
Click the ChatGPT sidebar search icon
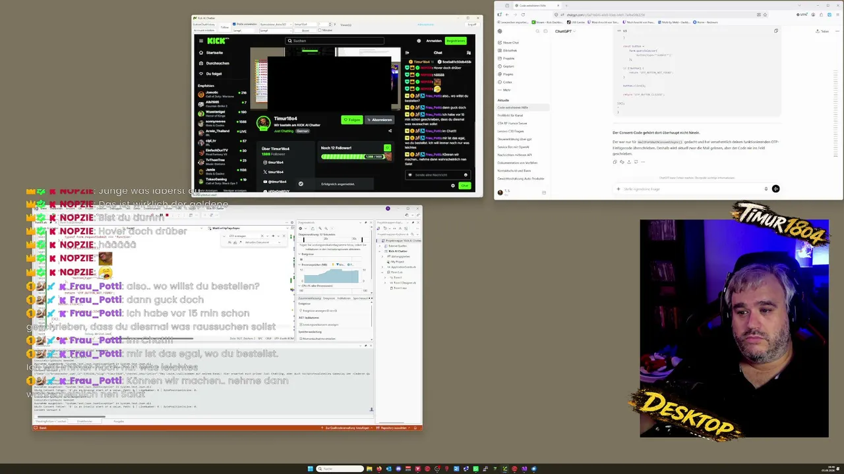pyautogui.click(x=536, y=31)
